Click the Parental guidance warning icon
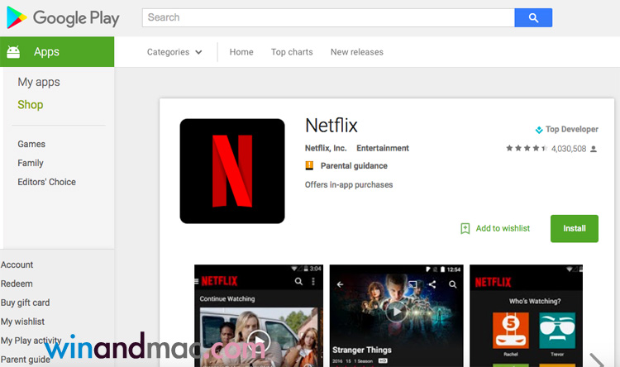Image resolution: width=620 pixels, height=367 pixels. (310, 166)
